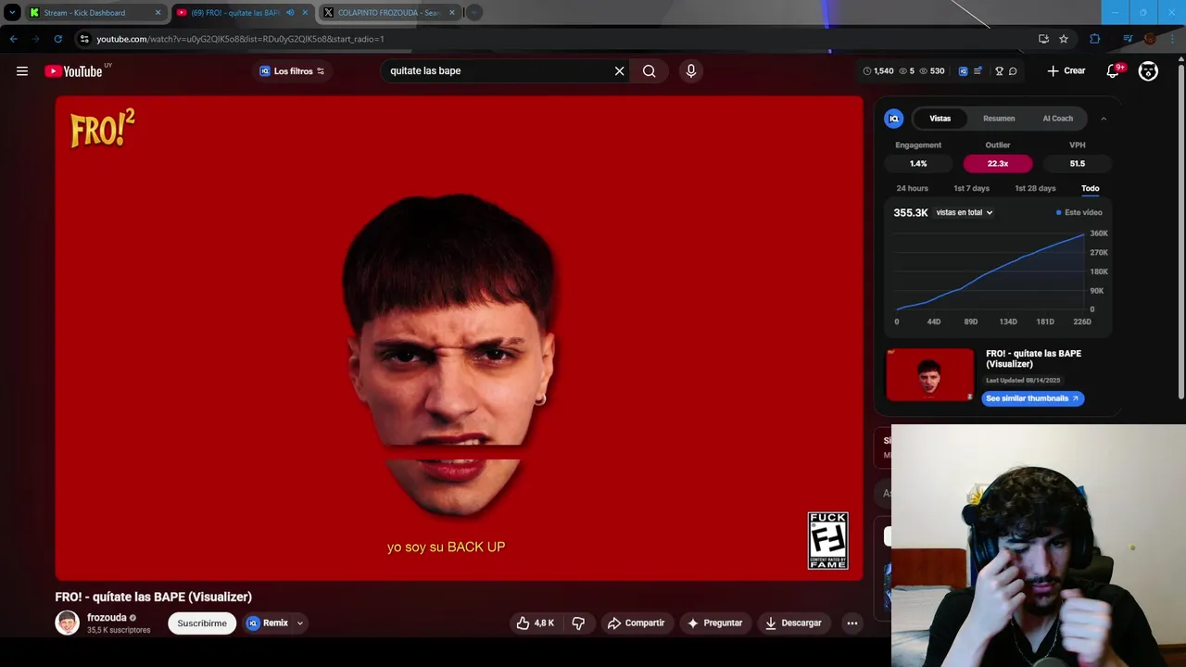Click the Suscribirme button

point(202,623)
